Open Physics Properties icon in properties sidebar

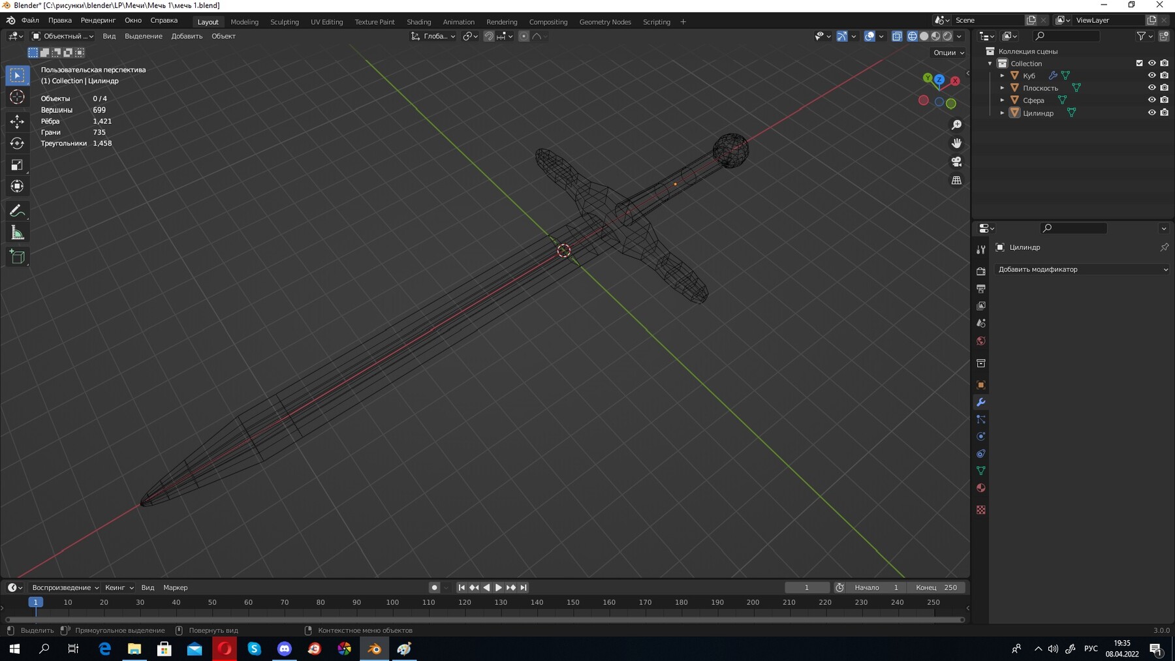click(981, 436)
